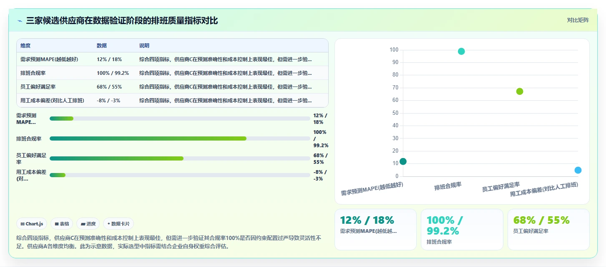Select the 进度 chip
The width and height of the screenshot is (606, 267).
tap(88, 224)
